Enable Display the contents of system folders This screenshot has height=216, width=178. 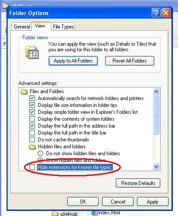coord(32,119)
